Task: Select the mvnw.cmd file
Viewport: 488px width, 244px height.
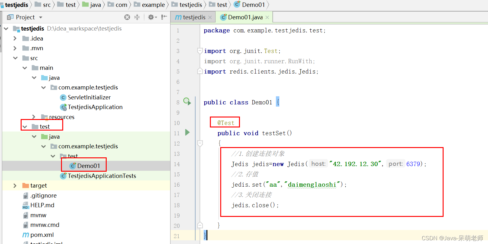Action: click(x=45, y=225)
